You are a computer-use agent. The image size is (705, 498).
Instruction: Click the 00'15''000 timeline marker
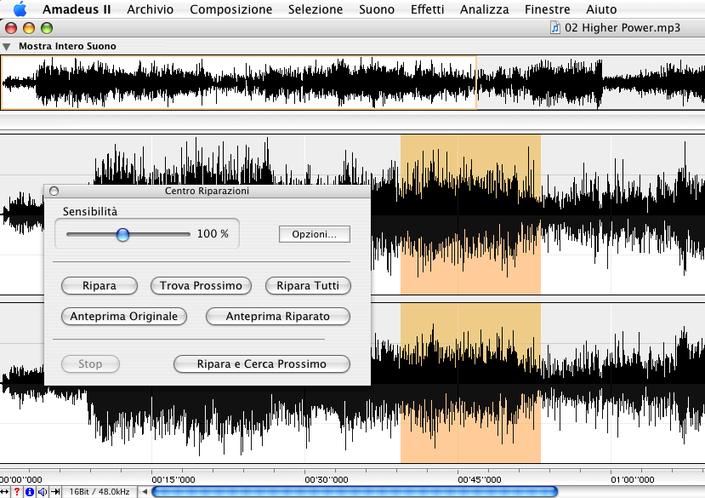pos(173,479)
